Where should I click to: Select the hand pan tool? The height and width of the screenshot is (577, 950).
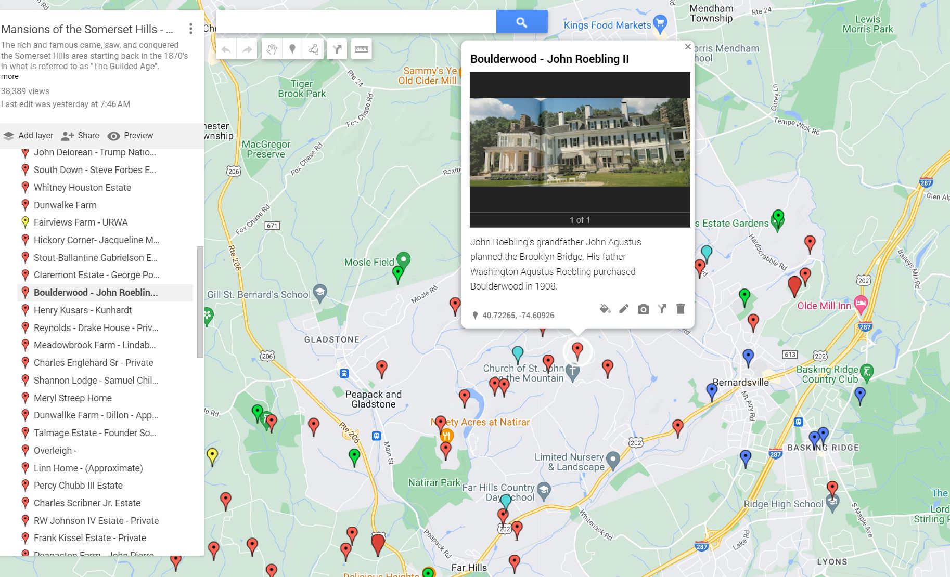pyautogui.click(x=270, y=49)
